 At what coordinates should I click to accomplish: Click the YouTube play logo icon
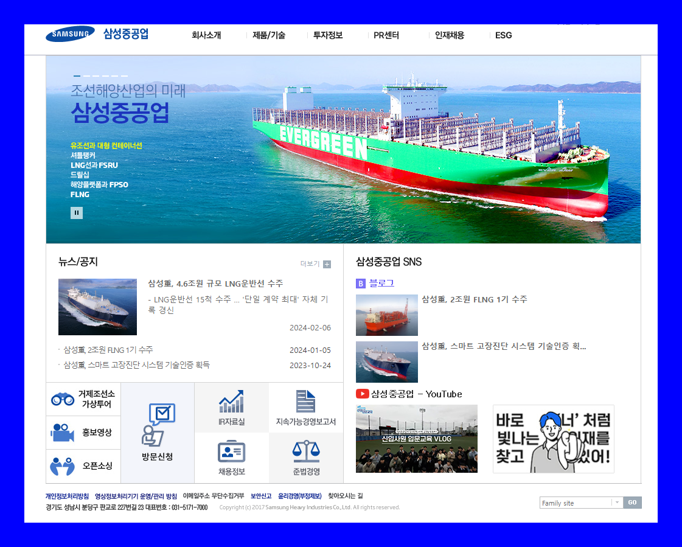[x=363, y=394]
